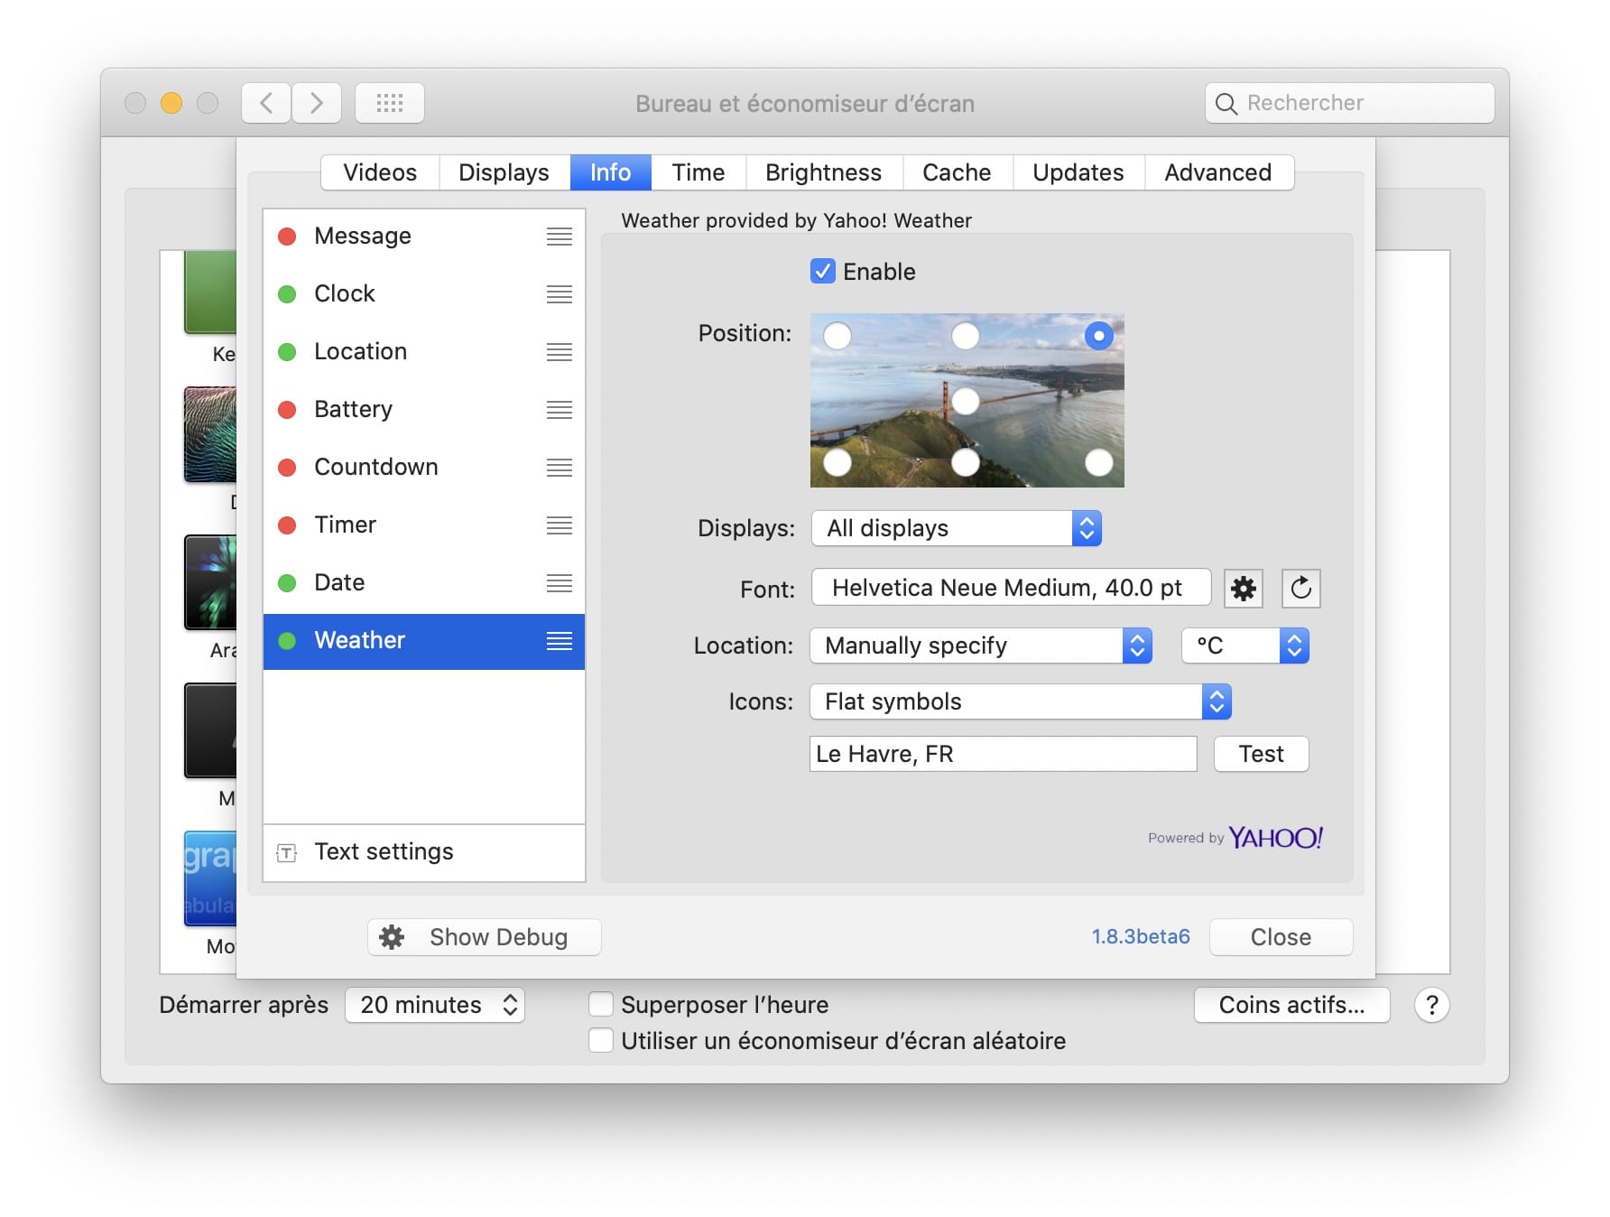Open help with the question mark button
Image resolution: width=1610 pixels, height=1217 pixels.
point(1431,1005)
